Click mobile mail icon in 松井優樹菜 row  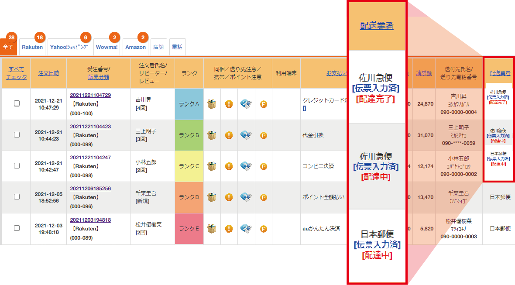coord(246,228)
